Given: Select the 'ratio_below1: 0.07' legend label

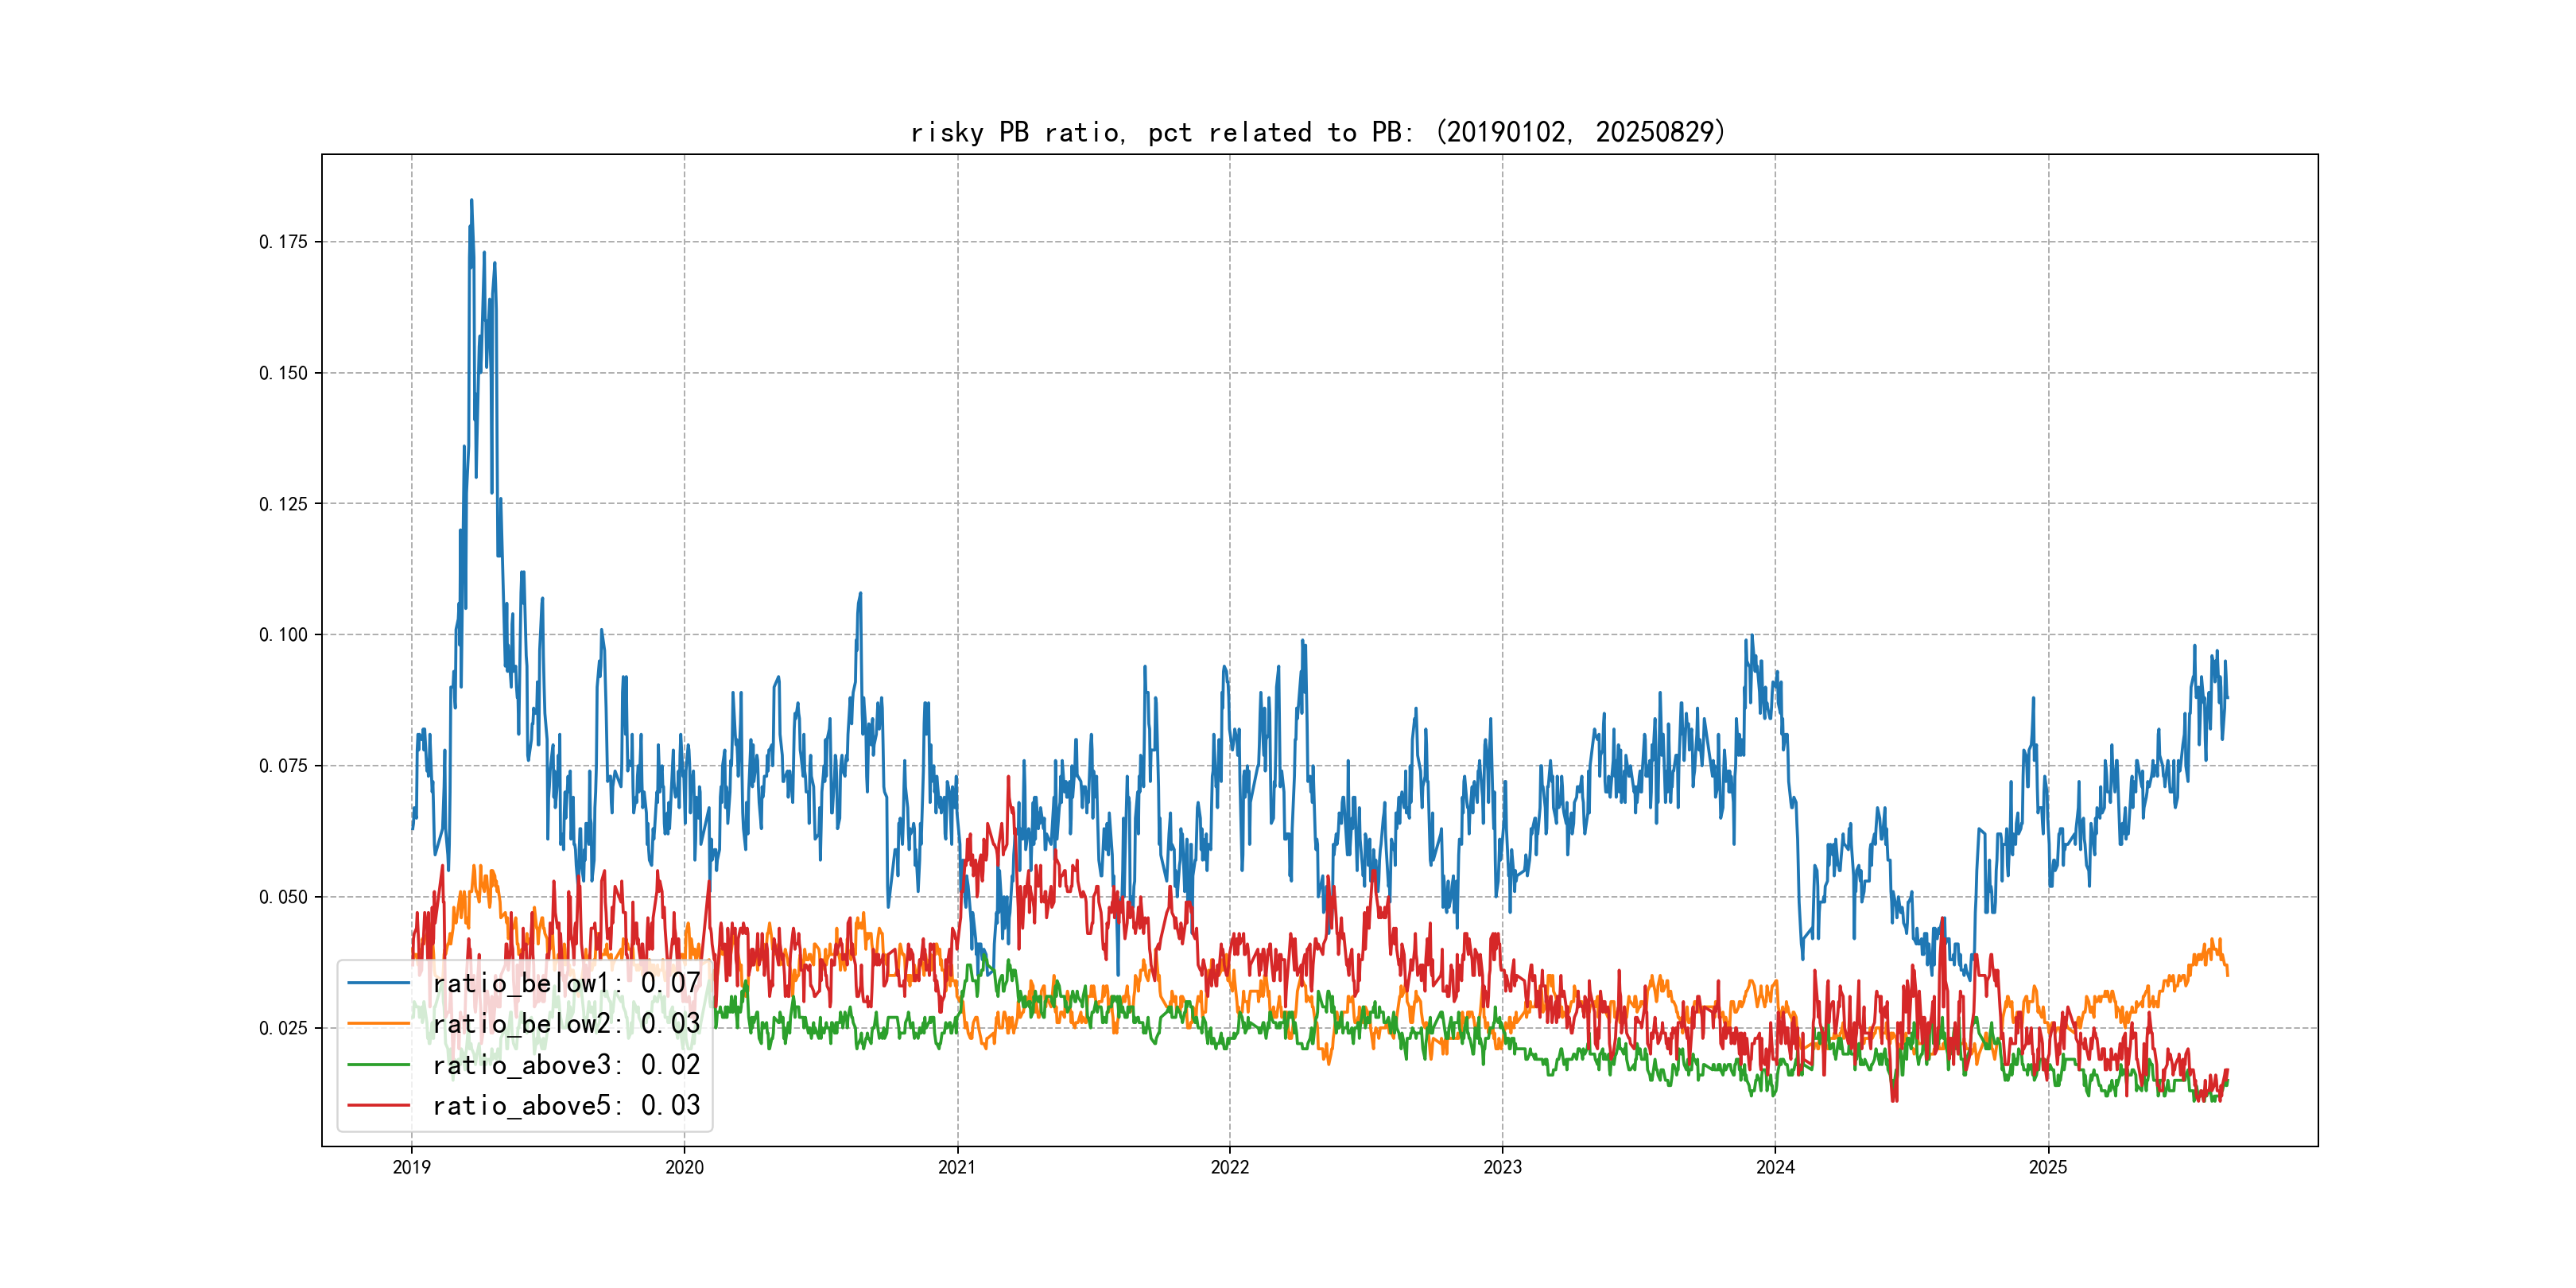Looking at the screenshot, I should pyautogui.click(x=566, y=983).
